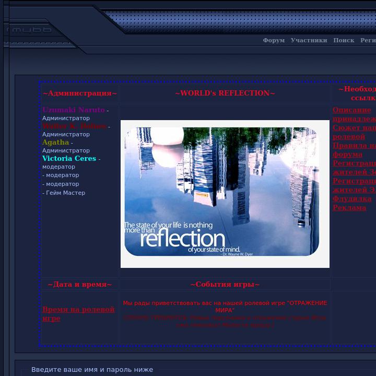Open Walter K. Dollnez administrator profile
Image resolution: width=376 pixels, height=376 pixels.
pyautogui.click(x=74, y=126)
